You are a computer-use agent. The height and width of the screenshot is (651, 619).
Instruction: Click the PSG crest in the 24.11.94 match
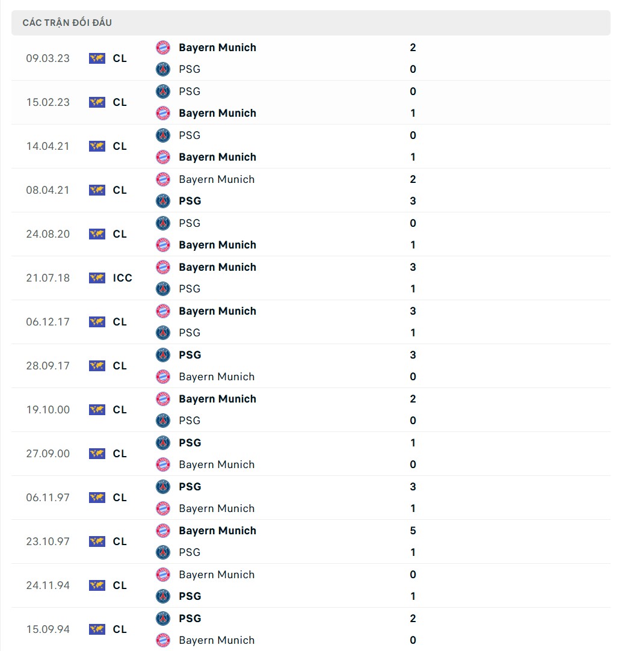(x=162, y=596)
